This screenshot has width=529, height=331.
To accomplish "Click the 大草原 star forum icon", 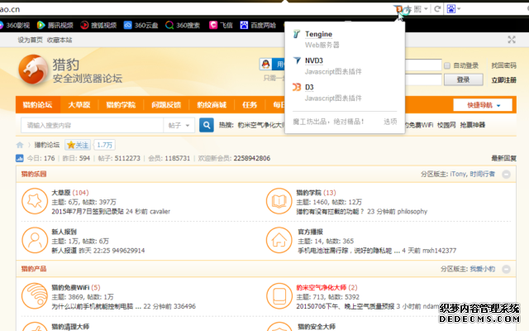I will click(35, 201).
